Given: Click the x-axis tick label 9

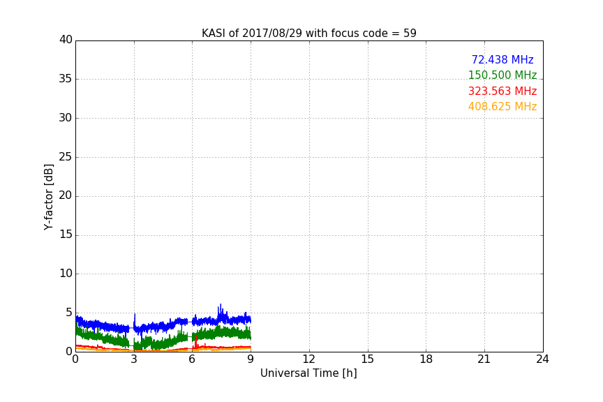Looking at the screenshot, I should (251, 359).
